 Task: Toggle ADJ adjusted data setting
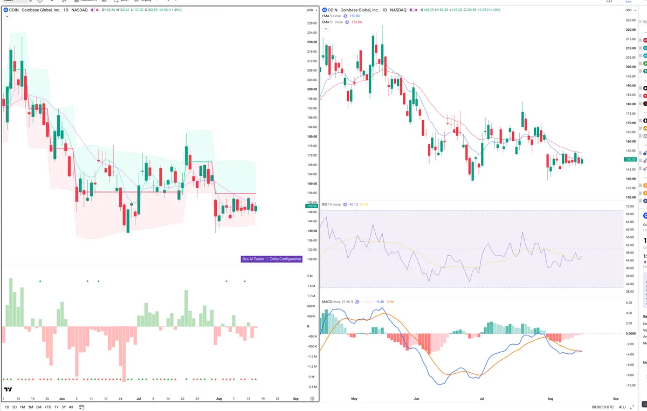coord(622,407)
